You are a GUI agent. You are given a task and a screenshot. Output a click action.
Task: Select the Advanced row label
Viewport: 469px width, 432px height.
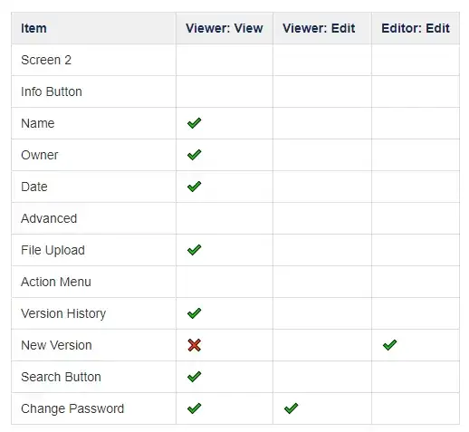[x=49, y=218]
